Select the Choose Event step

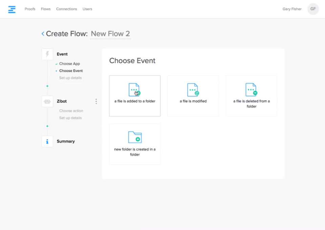[x=71, y=71]
